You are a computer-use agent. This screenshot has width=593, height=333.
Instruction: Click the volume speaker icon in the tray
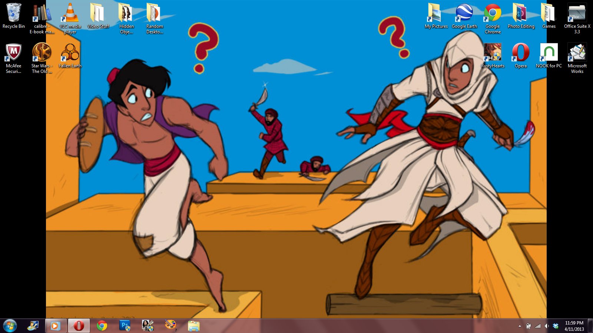tap(547, 326)
